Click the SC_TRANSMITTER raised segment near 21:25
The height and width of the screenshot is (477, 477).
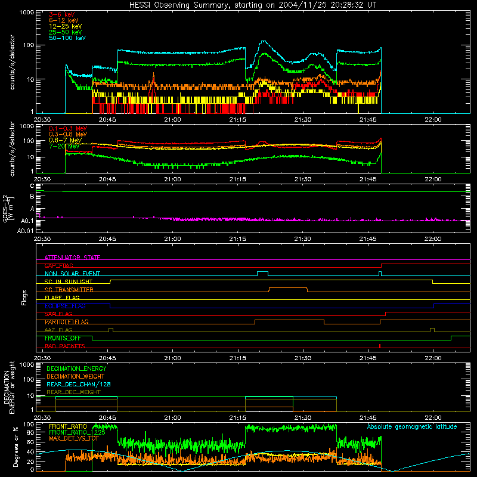point(288,288)
